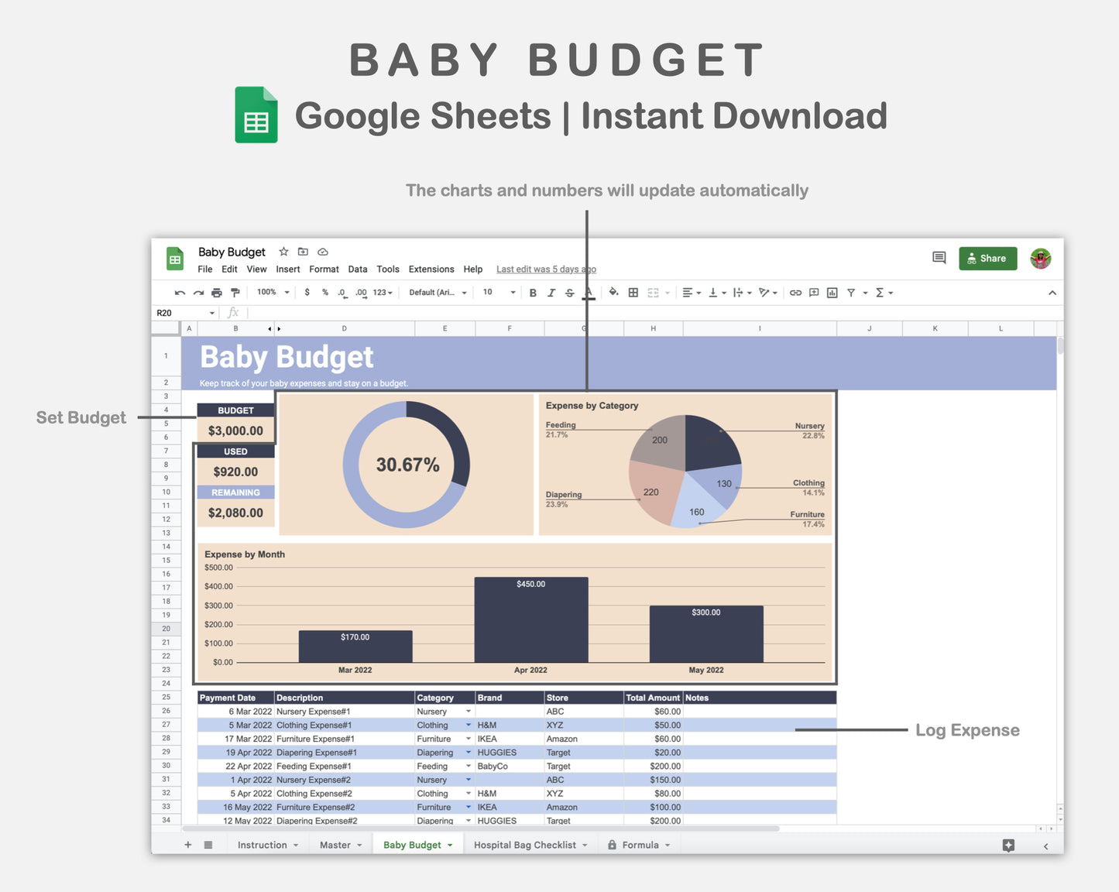Image resolution: width=1119 pixels, height=892 pixels.
Task: Open the Category dropdown for Clothing Expense#1
Action: pos(468,725)
